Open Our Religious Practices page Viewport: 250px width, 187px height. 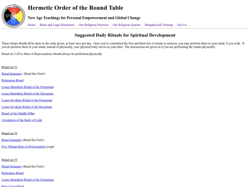pyautogui.click(x=94, y=25)
